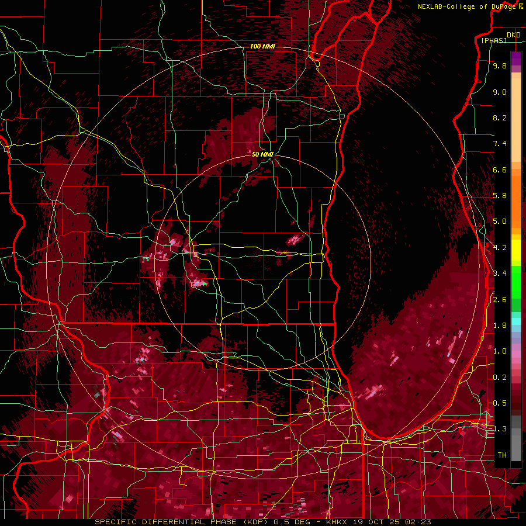
Task: Select the 9.0 legend value
Action: coord(500,92)
